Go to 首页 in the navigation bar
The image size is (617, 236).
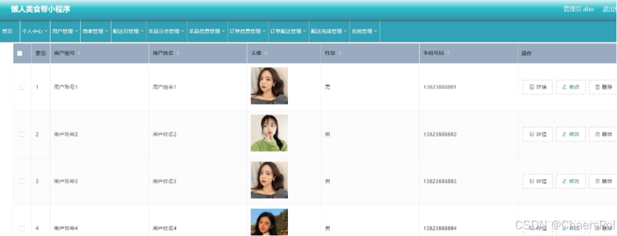[7, 31]
